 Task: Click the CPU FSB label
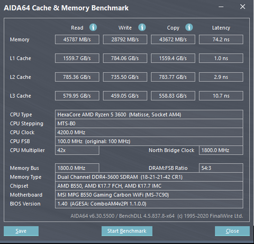pyautogui.click(x=20, y=142)
